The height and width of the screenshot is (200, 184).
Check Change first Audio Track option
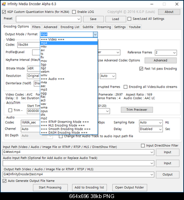coord(61,136)
